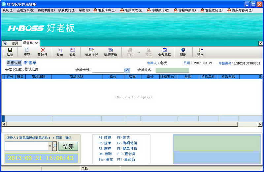This screenshot has height=172, width=264.
Task: Contact 客服依依(V) in the menu bar
Action: [x=131, y=10]
